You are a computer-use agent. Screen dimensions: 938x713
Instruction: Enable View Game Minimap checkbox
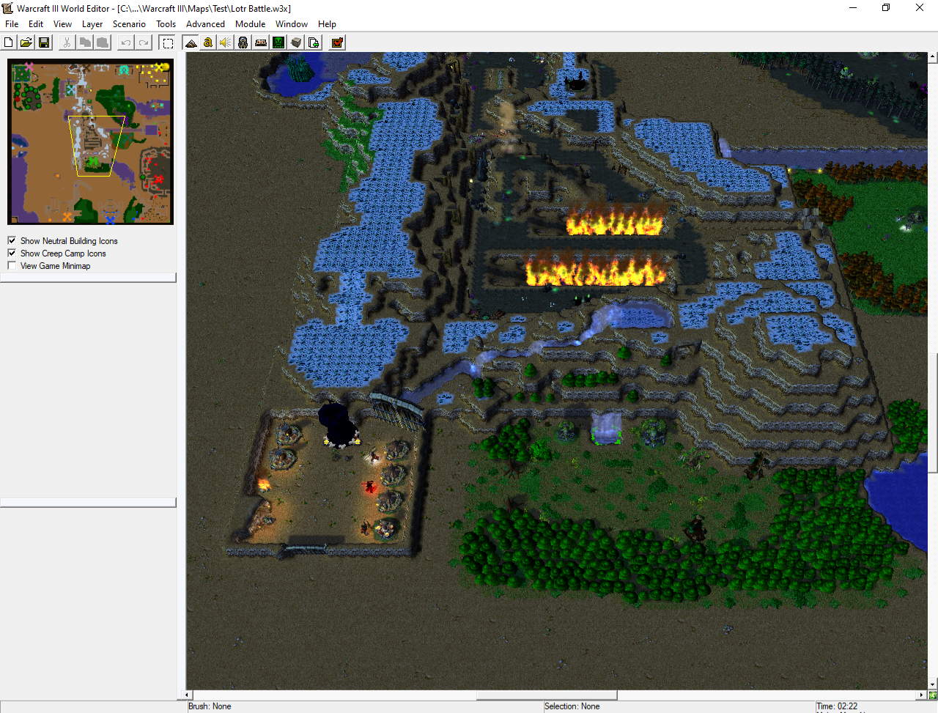coord(12,265)
